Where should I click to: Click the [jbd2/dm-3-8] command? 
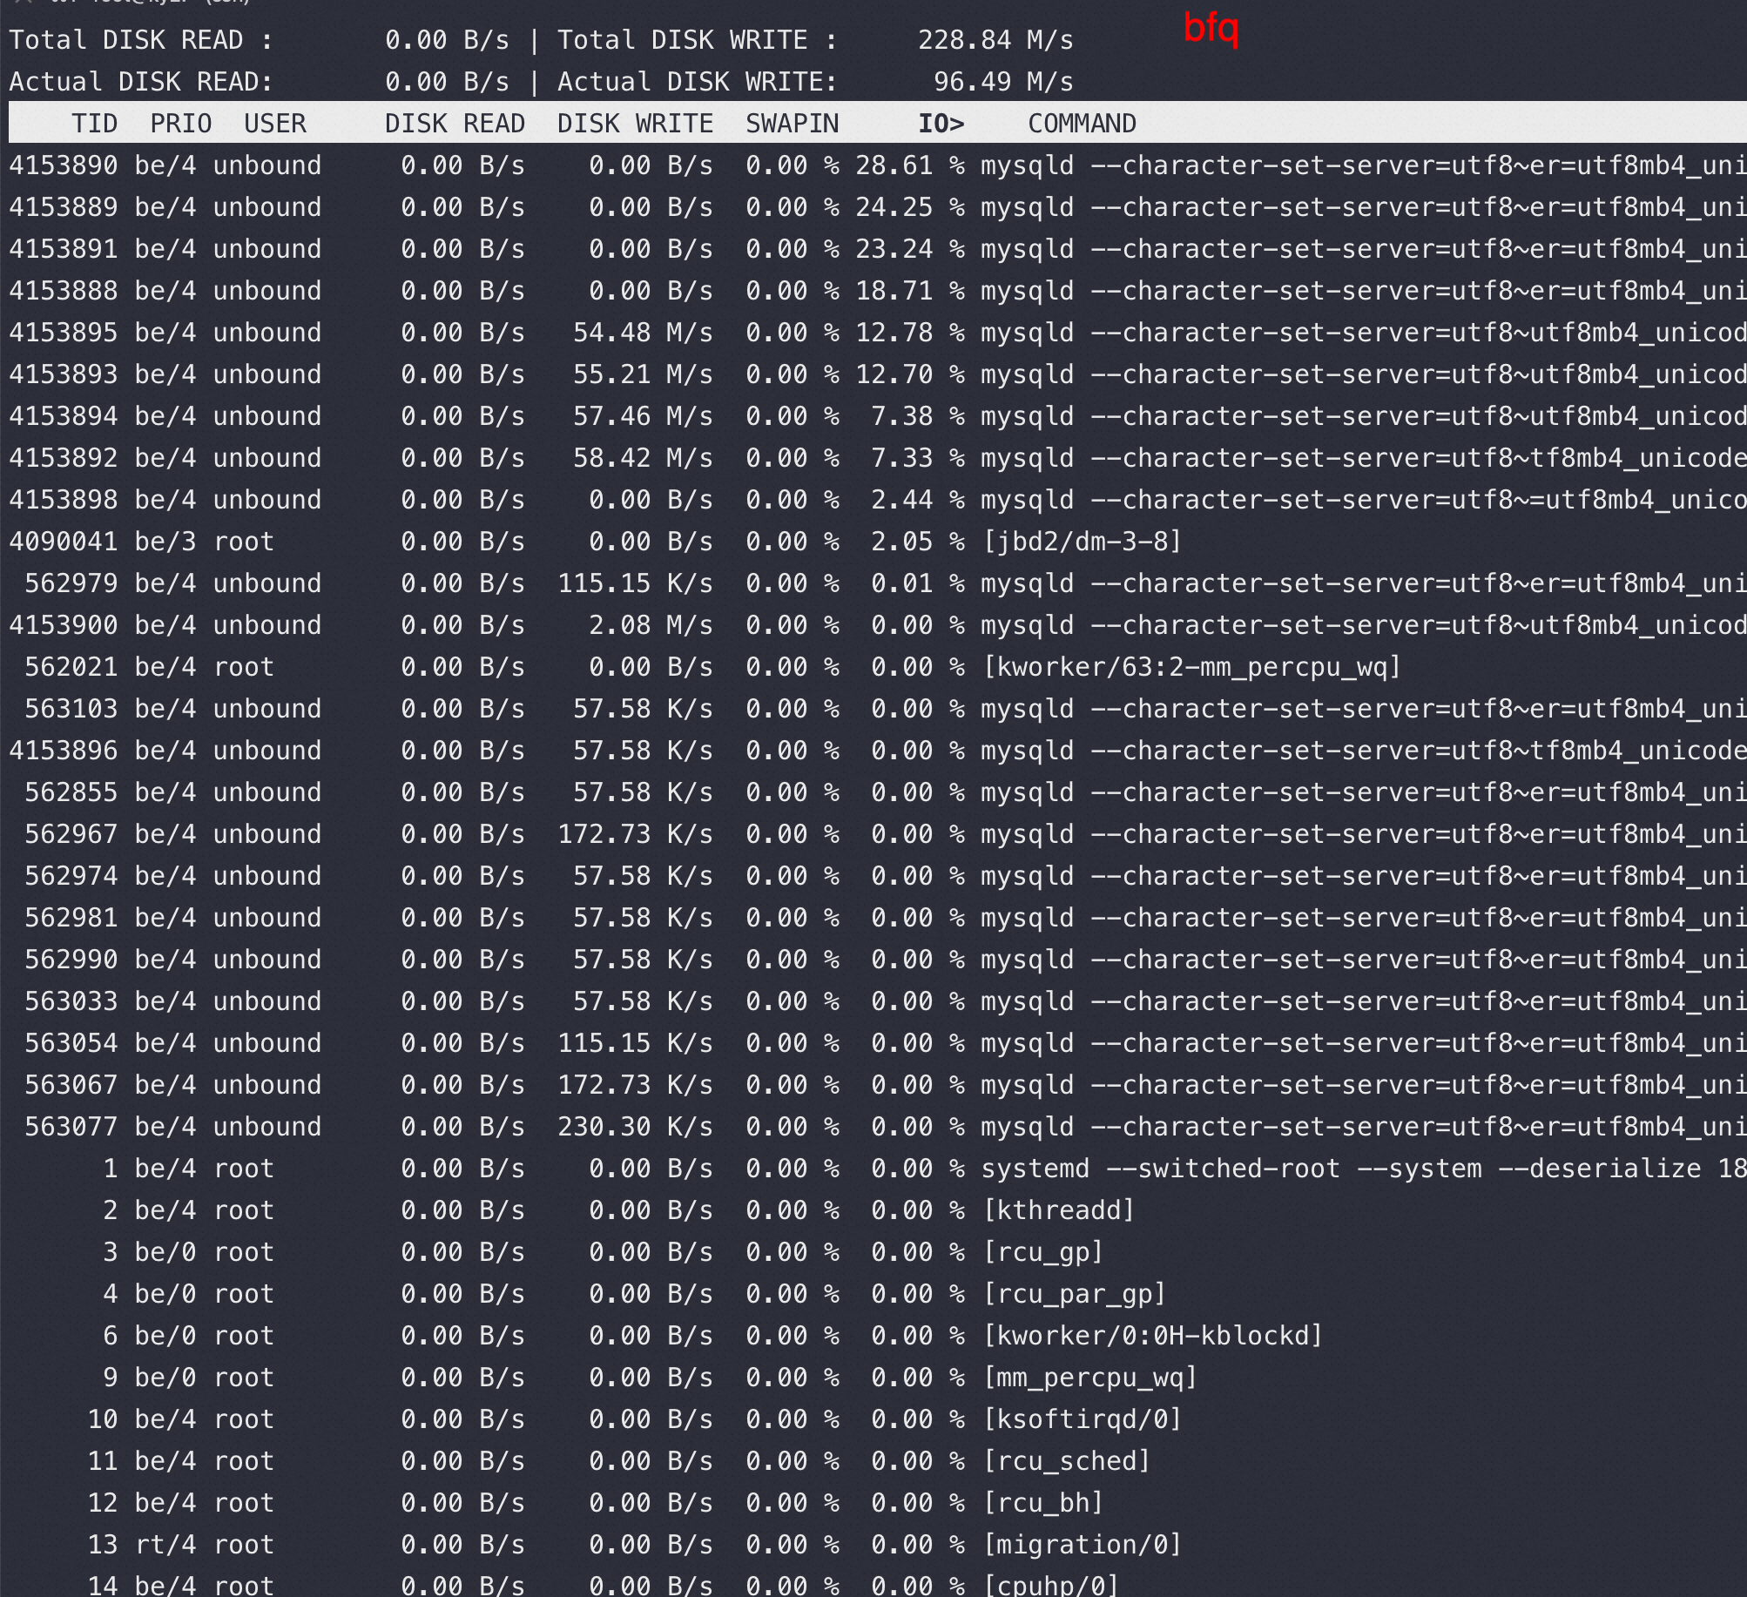[1082, 542]
